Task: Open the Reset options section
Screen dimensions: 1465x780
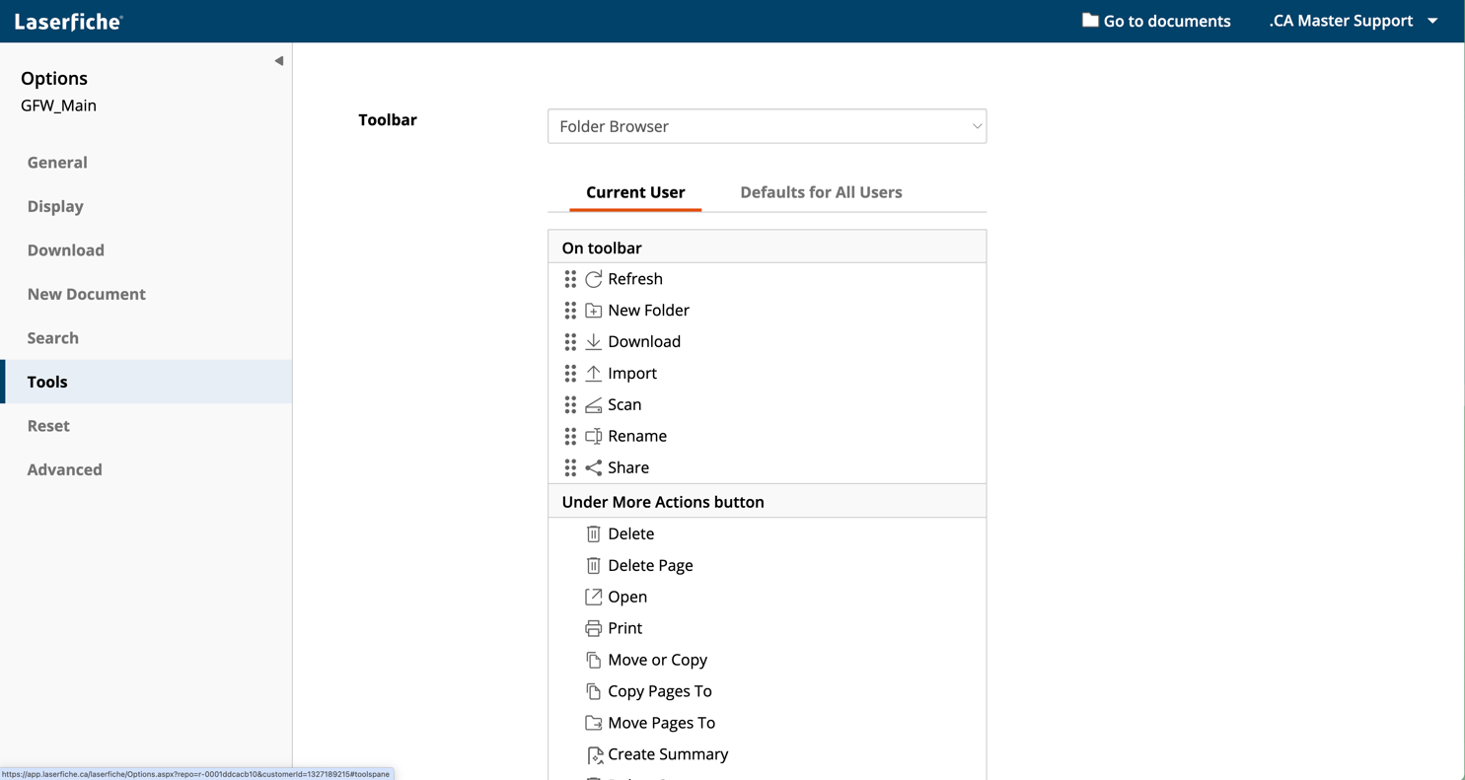Action: coord(146,426)
